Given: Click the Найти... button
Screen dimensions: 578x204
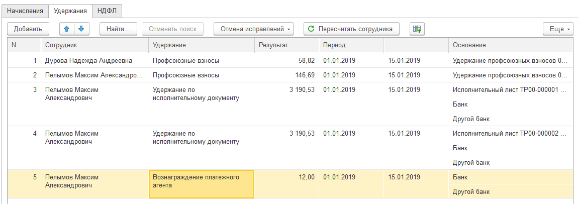Looking at the screenshot, I should (118, 29).
